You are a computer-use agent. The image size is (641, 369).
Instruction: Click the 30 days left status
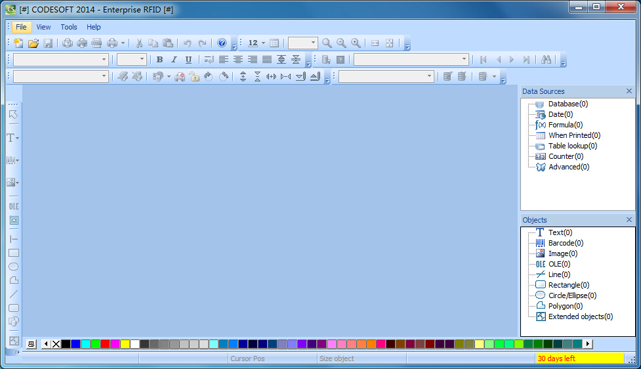tap(580, 358)
